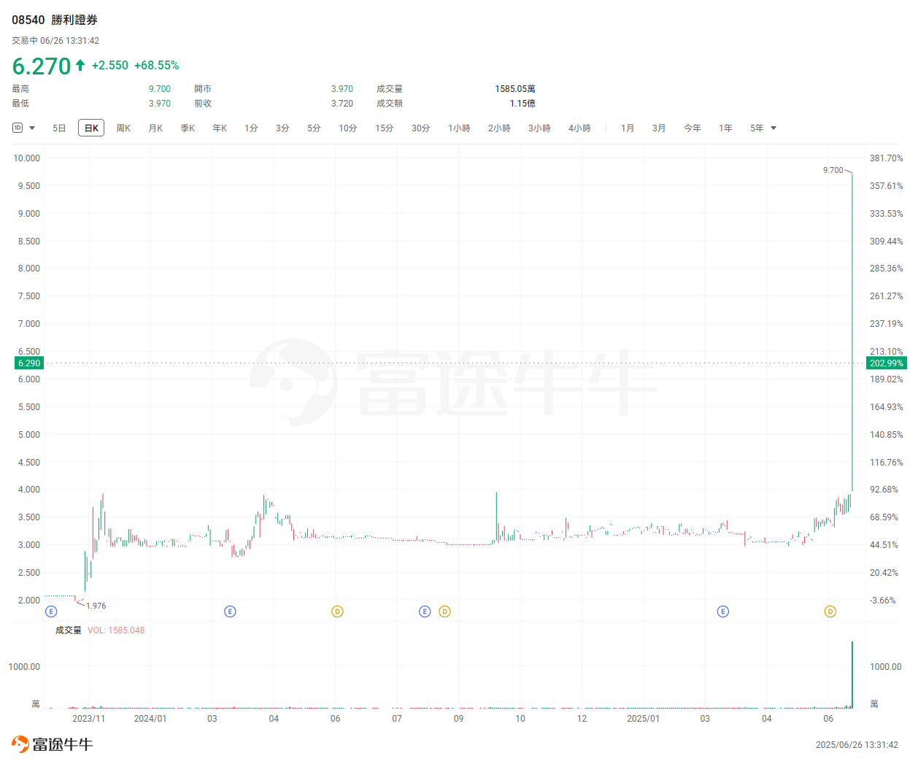Click the 1D interval icon at toolbar far left
This screenshot has height=764, width=910.
pyautogui.click(x=18, y=128)
